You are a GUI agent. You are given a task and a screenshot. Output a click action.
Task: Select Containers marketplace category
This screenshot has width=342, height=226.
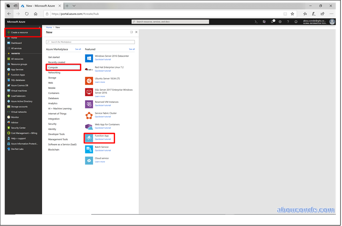(54, 93)
